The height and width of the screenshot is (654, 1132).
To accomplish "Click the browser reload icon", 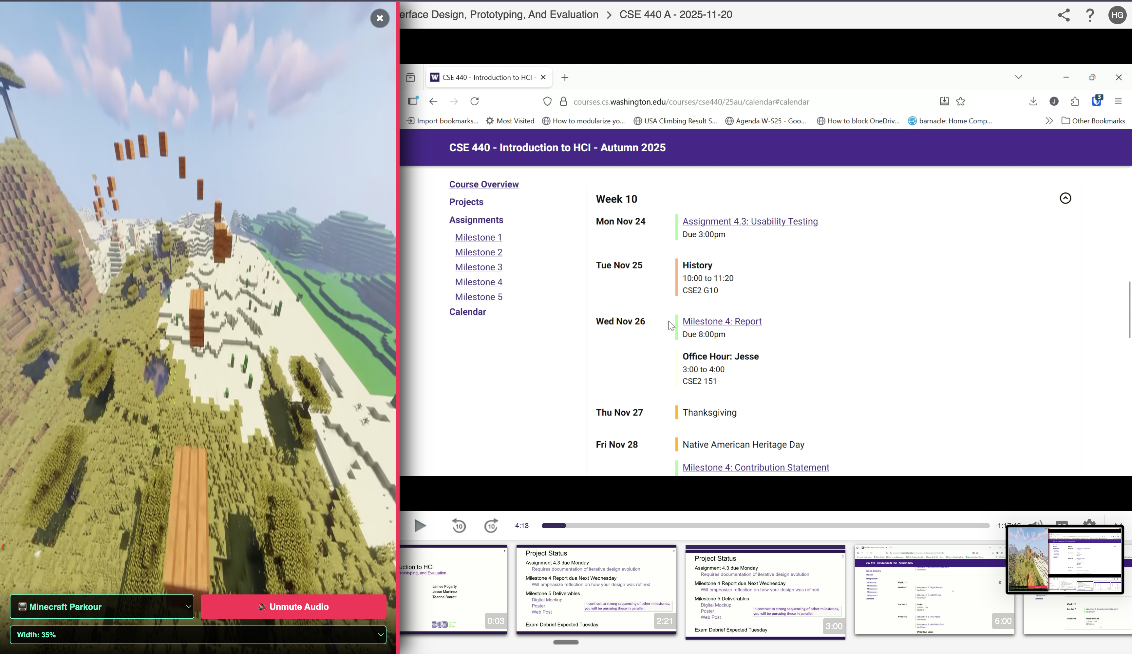I will [x=474, y=101].
